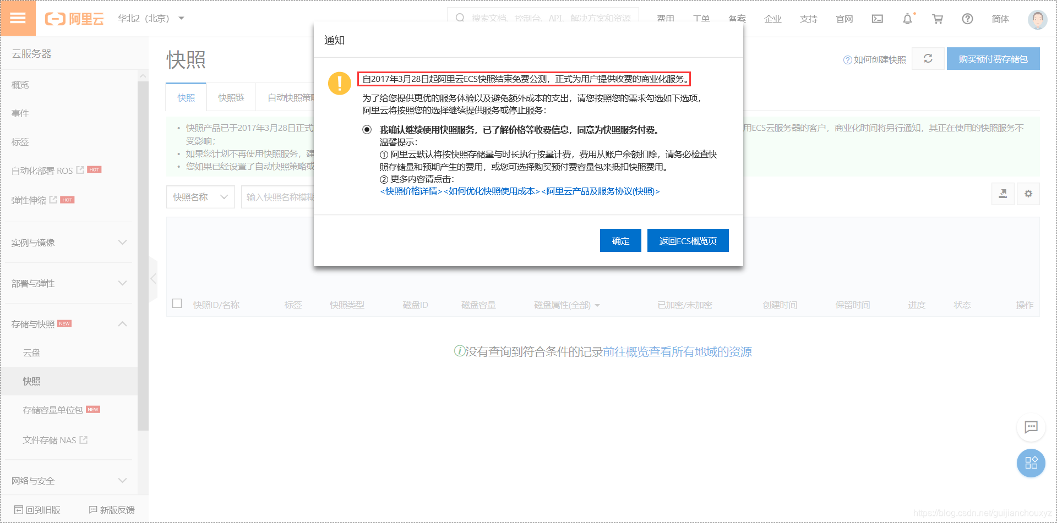The width and height of the screenshot is (1057, 523).
Task: Open the 官网 link
Action: click(x=844, y=19)
